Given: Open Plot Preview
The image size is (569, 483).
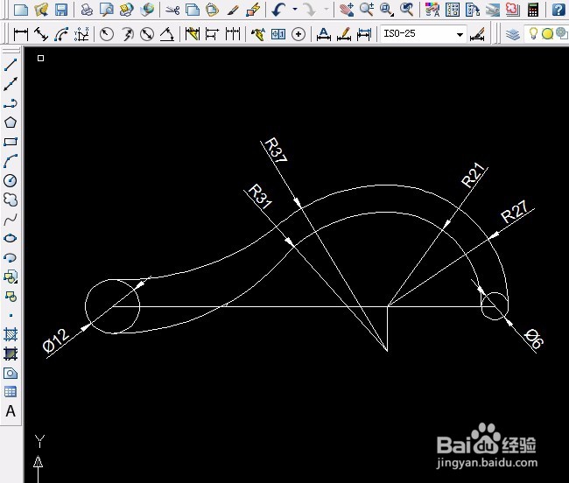Looking at the screenshot, I should coord(107,9).
